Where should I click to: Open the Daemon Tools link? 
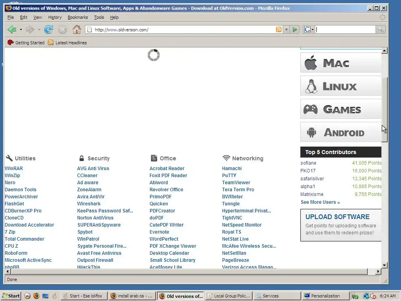coord(20,190)
